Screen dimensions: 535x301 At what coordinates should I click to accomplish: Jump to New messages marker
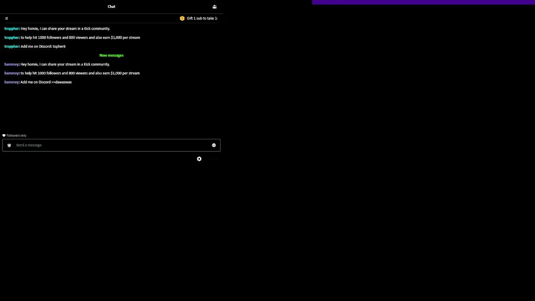[x=111, y=55]
